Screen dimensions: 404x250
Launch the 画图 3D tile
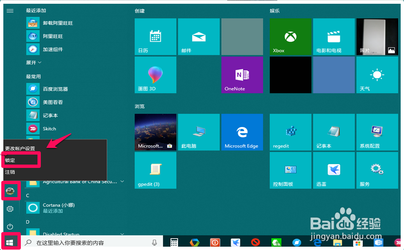coord(155,75)
